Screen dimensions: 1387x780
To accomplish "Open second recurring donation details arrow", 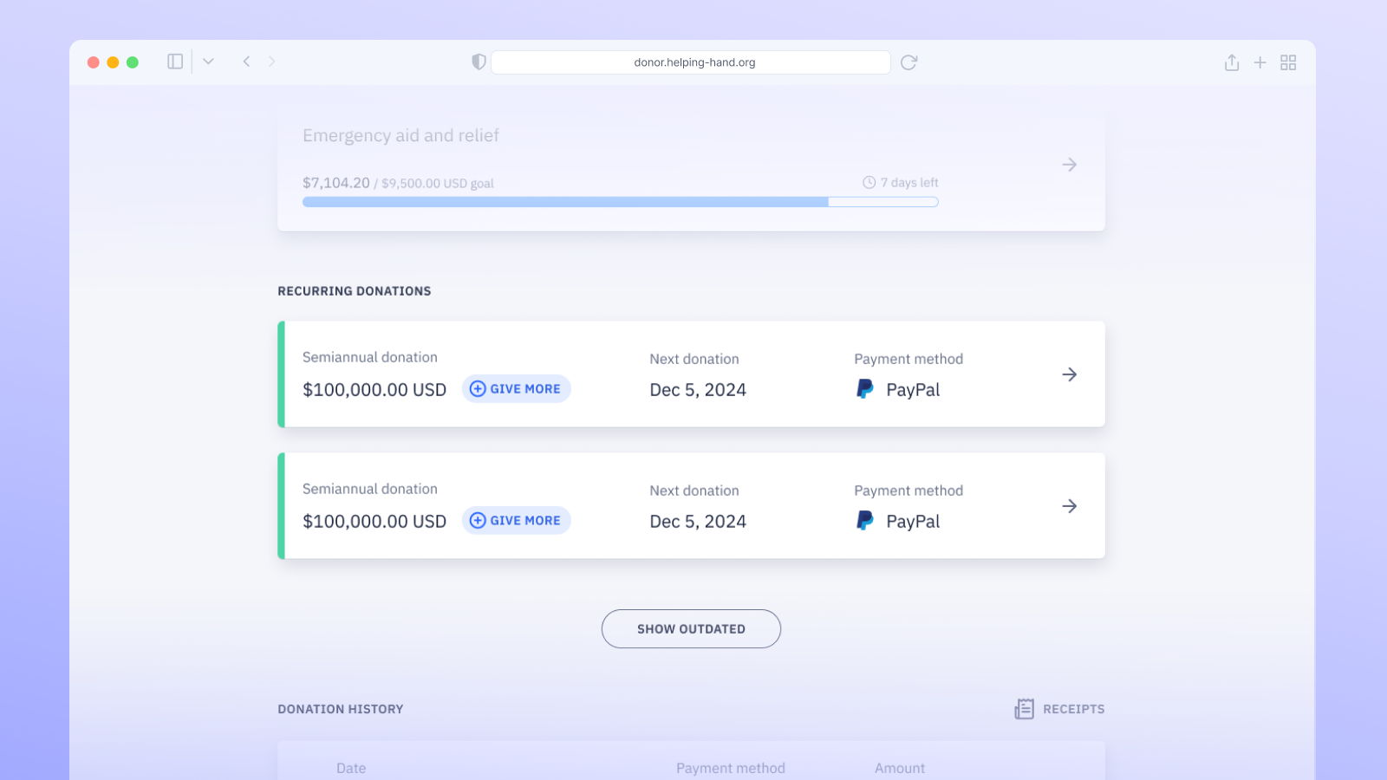I will pos(1069,506).
